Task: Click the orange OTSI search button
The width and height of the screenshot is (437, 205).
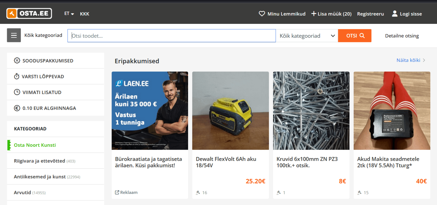Action: pyautogui.click(x=355, y=36)
